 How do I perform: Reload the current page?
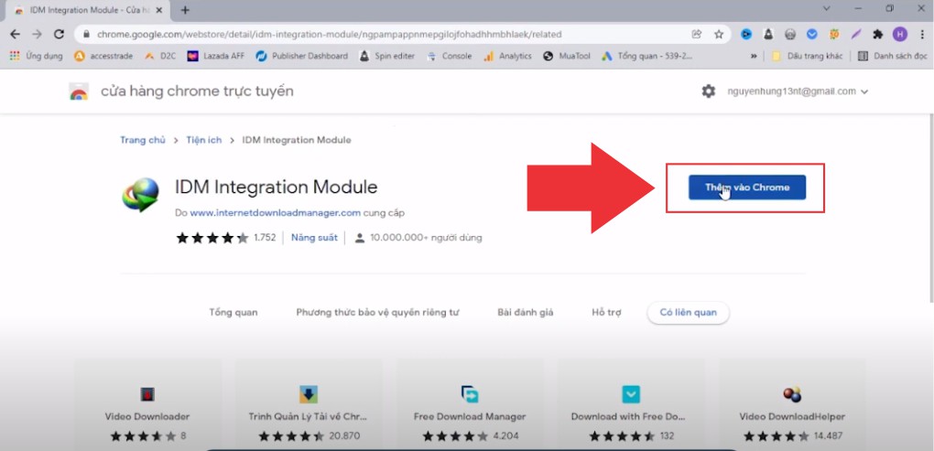[x=59, y=35]
